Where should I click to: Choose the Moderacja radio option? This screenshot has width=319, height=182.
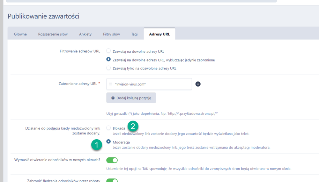[x=108, y=142]
